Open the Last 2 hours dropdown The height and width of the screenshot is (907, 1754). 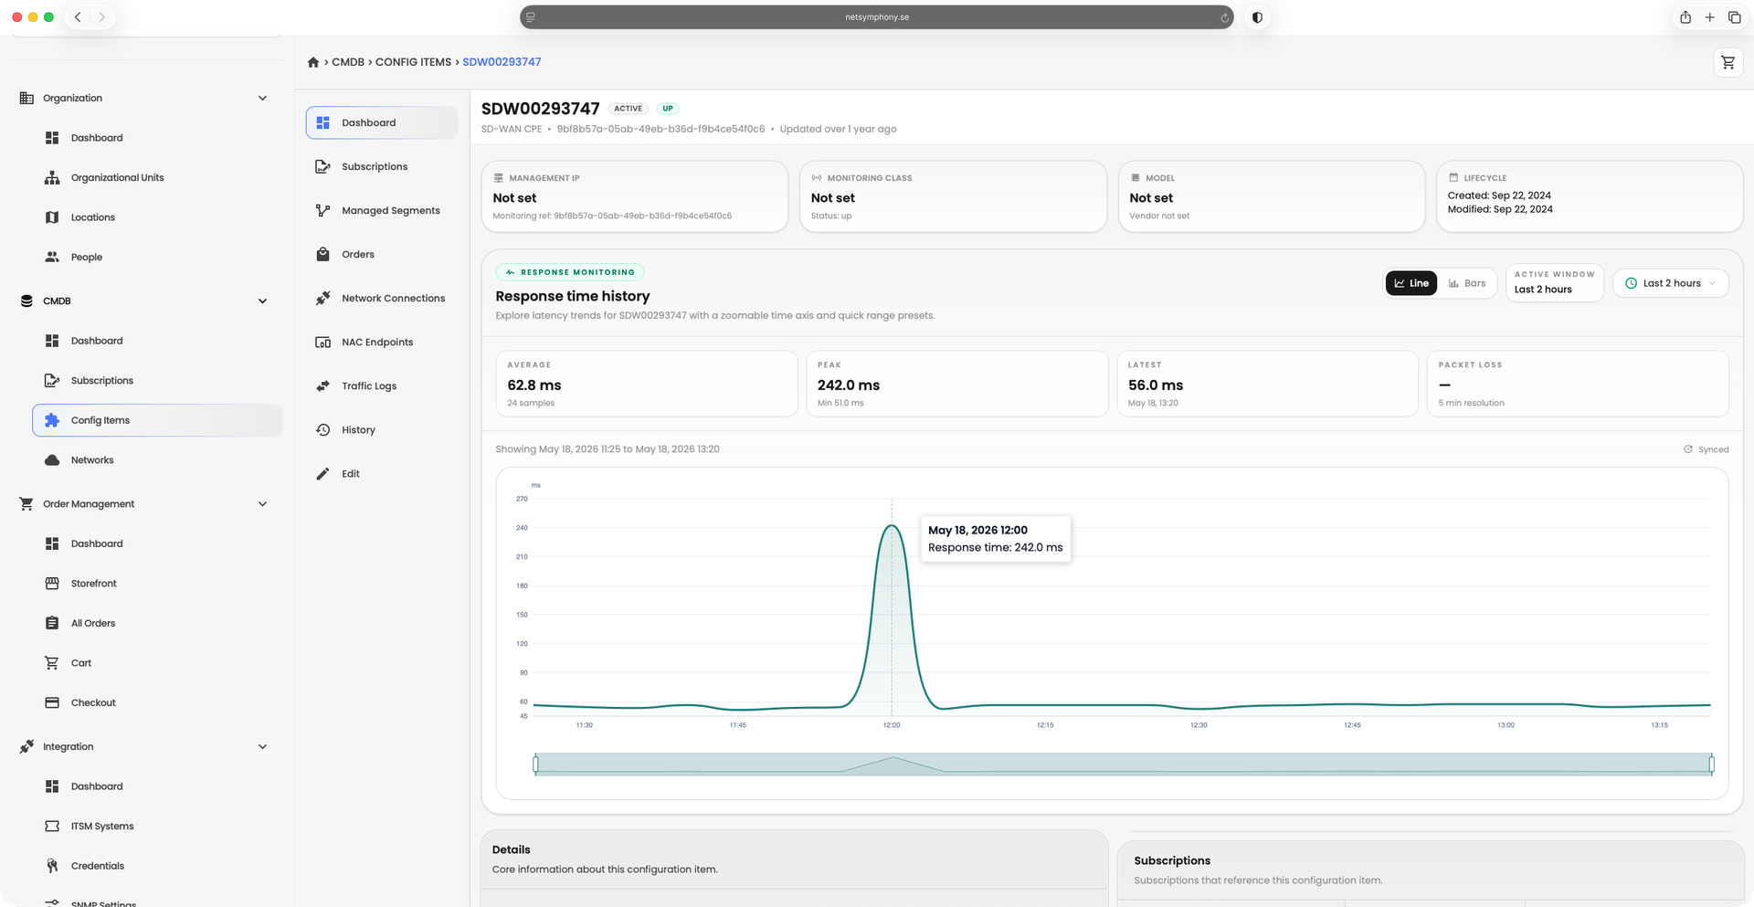[x=1670, y=283]
